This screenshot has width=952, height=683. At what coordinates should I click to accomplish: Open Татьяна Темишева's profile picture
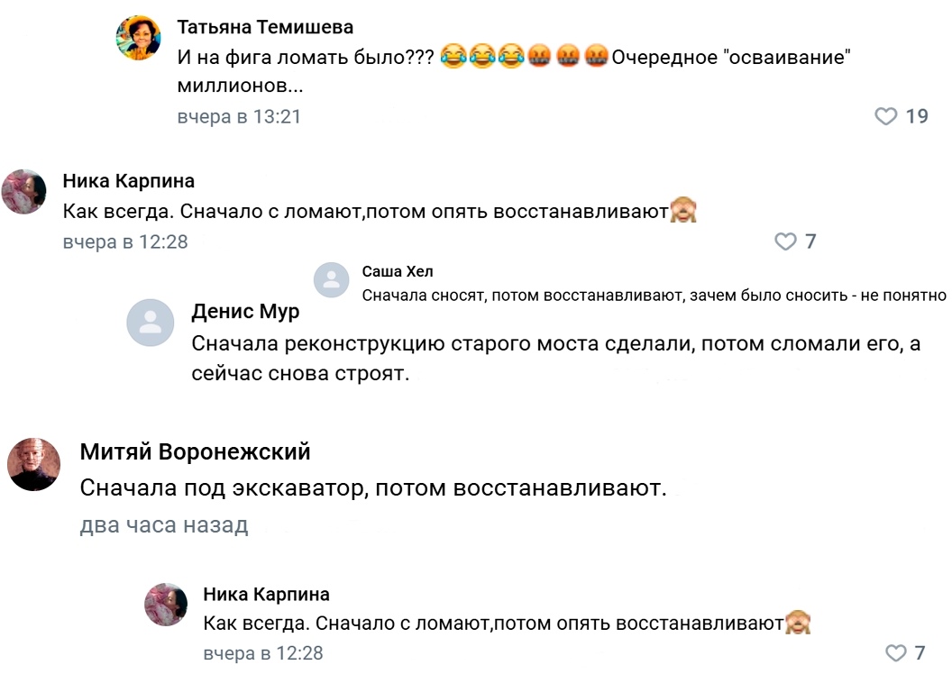pos(139,38)
